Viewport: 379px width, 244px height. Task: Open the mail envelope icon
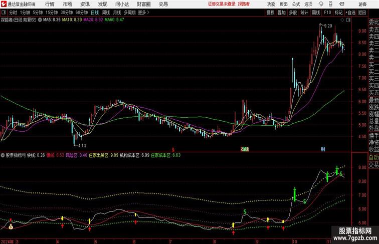(x=342, y=4)
